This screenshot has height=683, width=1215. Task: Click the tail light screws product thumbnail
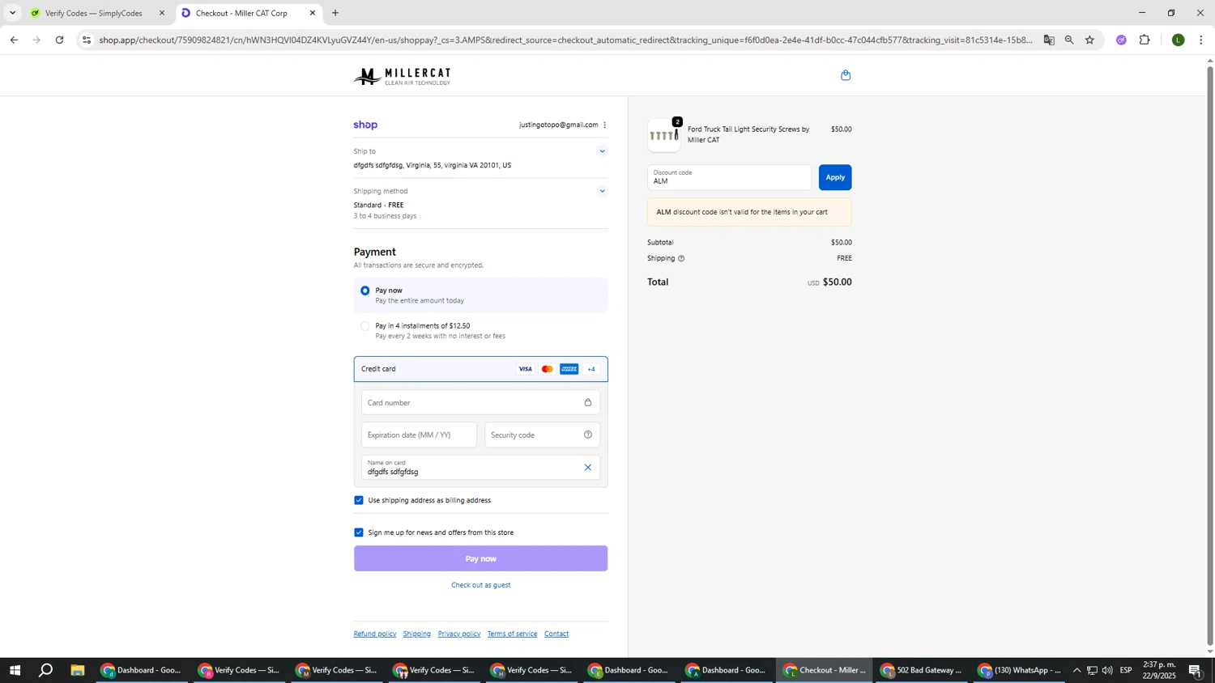664,135
